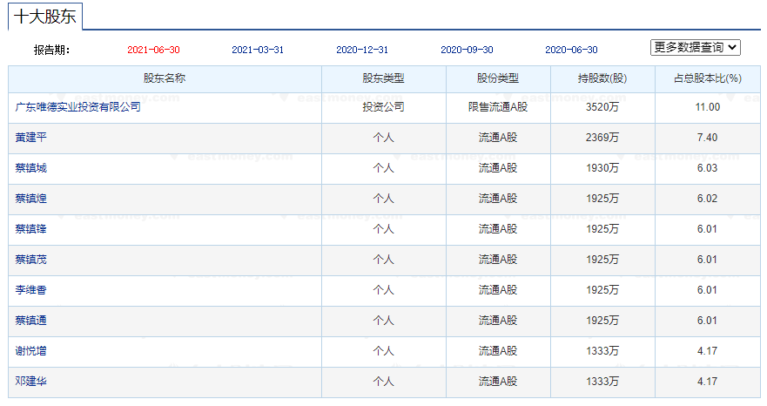Select 4.17 in the 邓建华 row
Image resolution: width=767 pixels, height=406 pixels.
pos(707,381)
